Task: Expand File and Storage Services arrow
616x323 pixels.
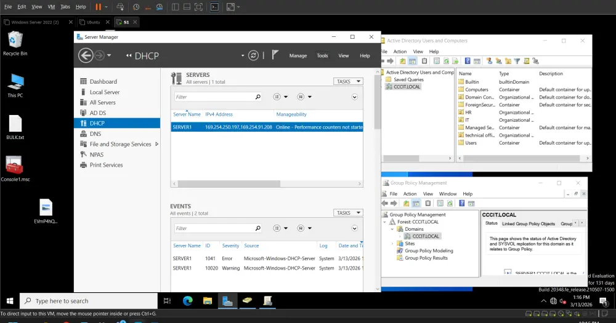Action: pos(156,144)
